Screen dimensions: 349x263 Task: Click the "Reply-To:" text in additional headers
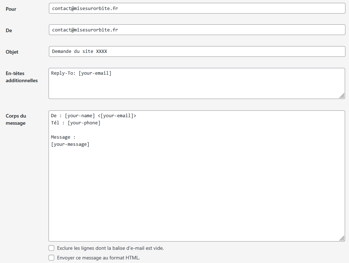click(63, 73)
